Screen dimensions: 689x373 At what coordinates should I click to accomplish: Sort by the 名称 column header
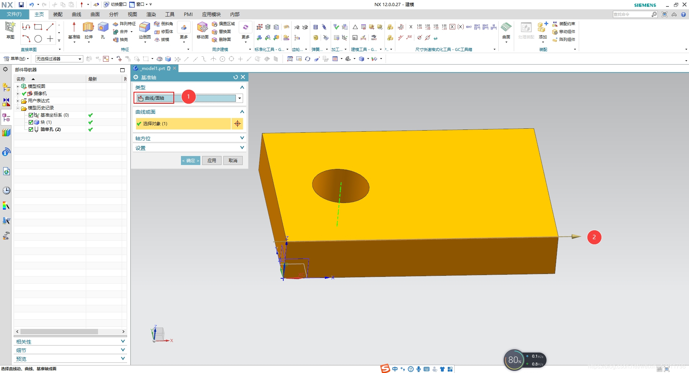[x=50, y=79]
